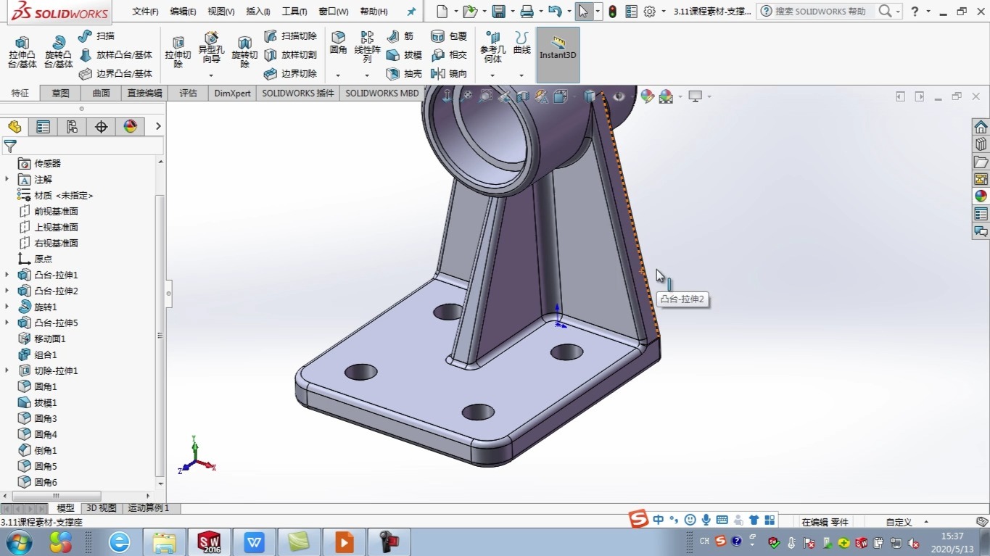Screen dimensions: 990x556
Task: Open the 工具(T) menu
Action: click(x=294, y=12)
